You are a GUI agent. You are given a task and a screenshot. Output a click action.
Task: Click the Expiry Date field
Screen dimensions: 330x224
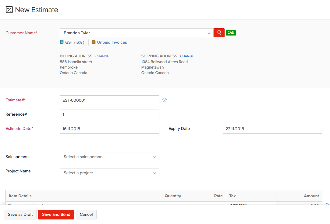[x=272, y=129]
